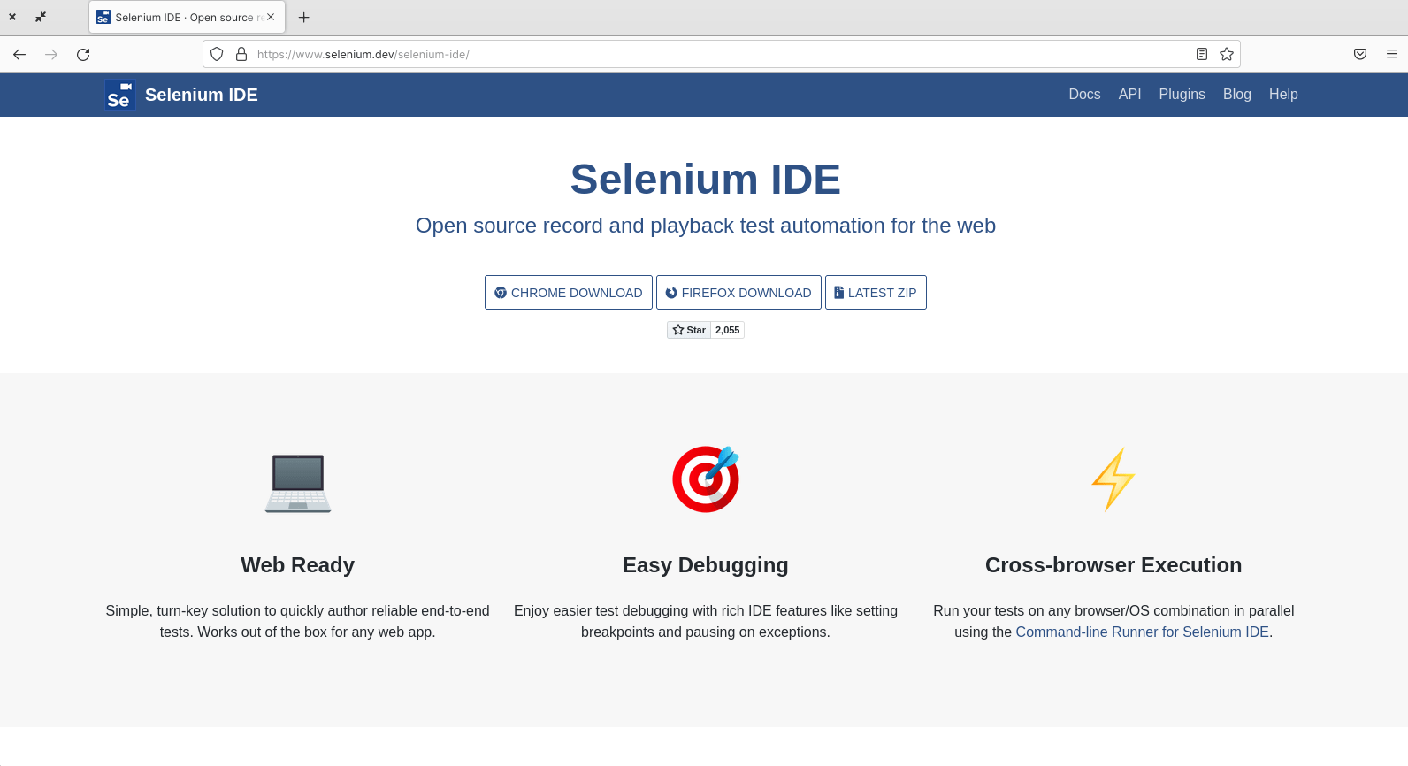View site security via the padlock icon

(x=241, y=54)
